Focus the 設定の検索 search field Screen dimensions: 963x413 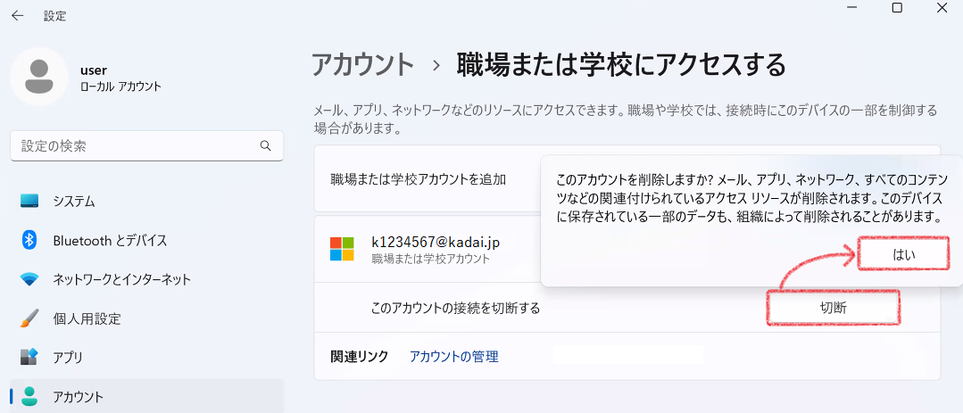click(x=146, y=146)
